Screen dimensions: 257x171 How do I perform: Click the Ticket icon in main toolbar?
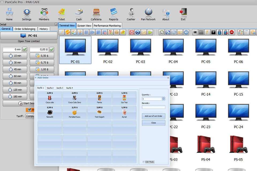coord(62,14)
